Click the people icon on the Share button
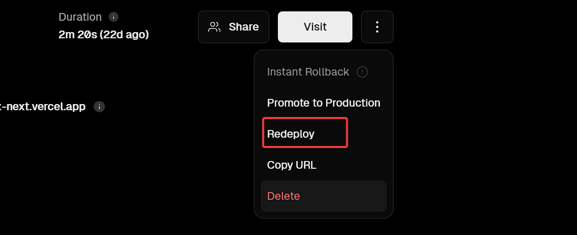This screenshot has width=577, height=235. point(214,27)
